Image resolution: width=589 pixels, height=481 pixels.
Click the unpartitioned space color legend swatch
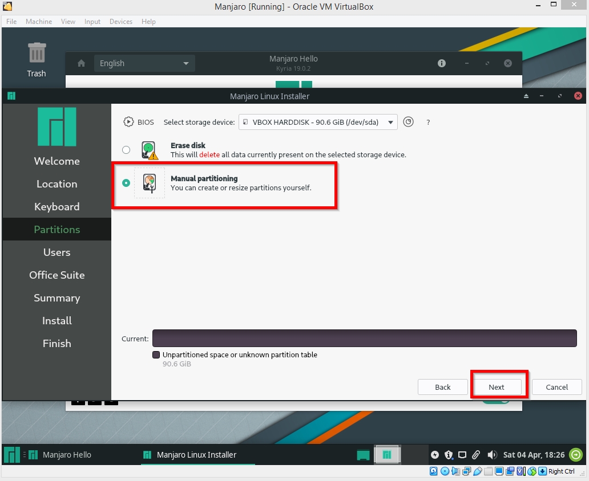point(156,354)
